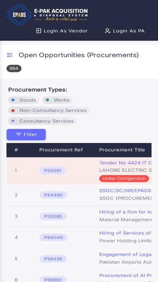158x282 pixels.
Task: Click the login arrow icon beside Vendor
Action: point(38,31)
